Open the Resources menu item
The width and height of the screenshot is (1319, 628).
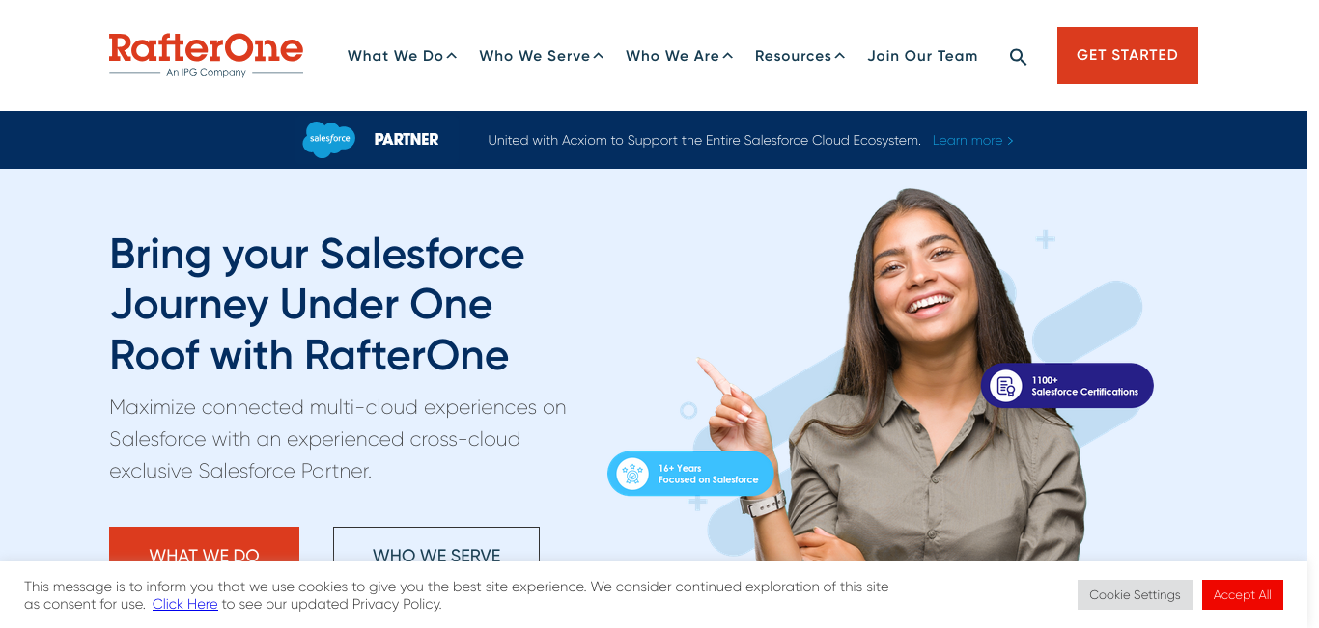[793, 56]
